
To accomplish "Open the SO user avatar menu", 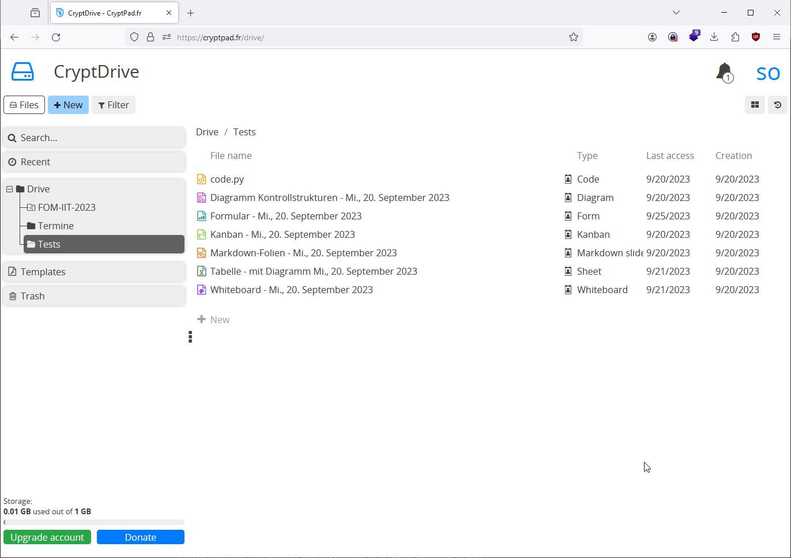I will [768, 73].
